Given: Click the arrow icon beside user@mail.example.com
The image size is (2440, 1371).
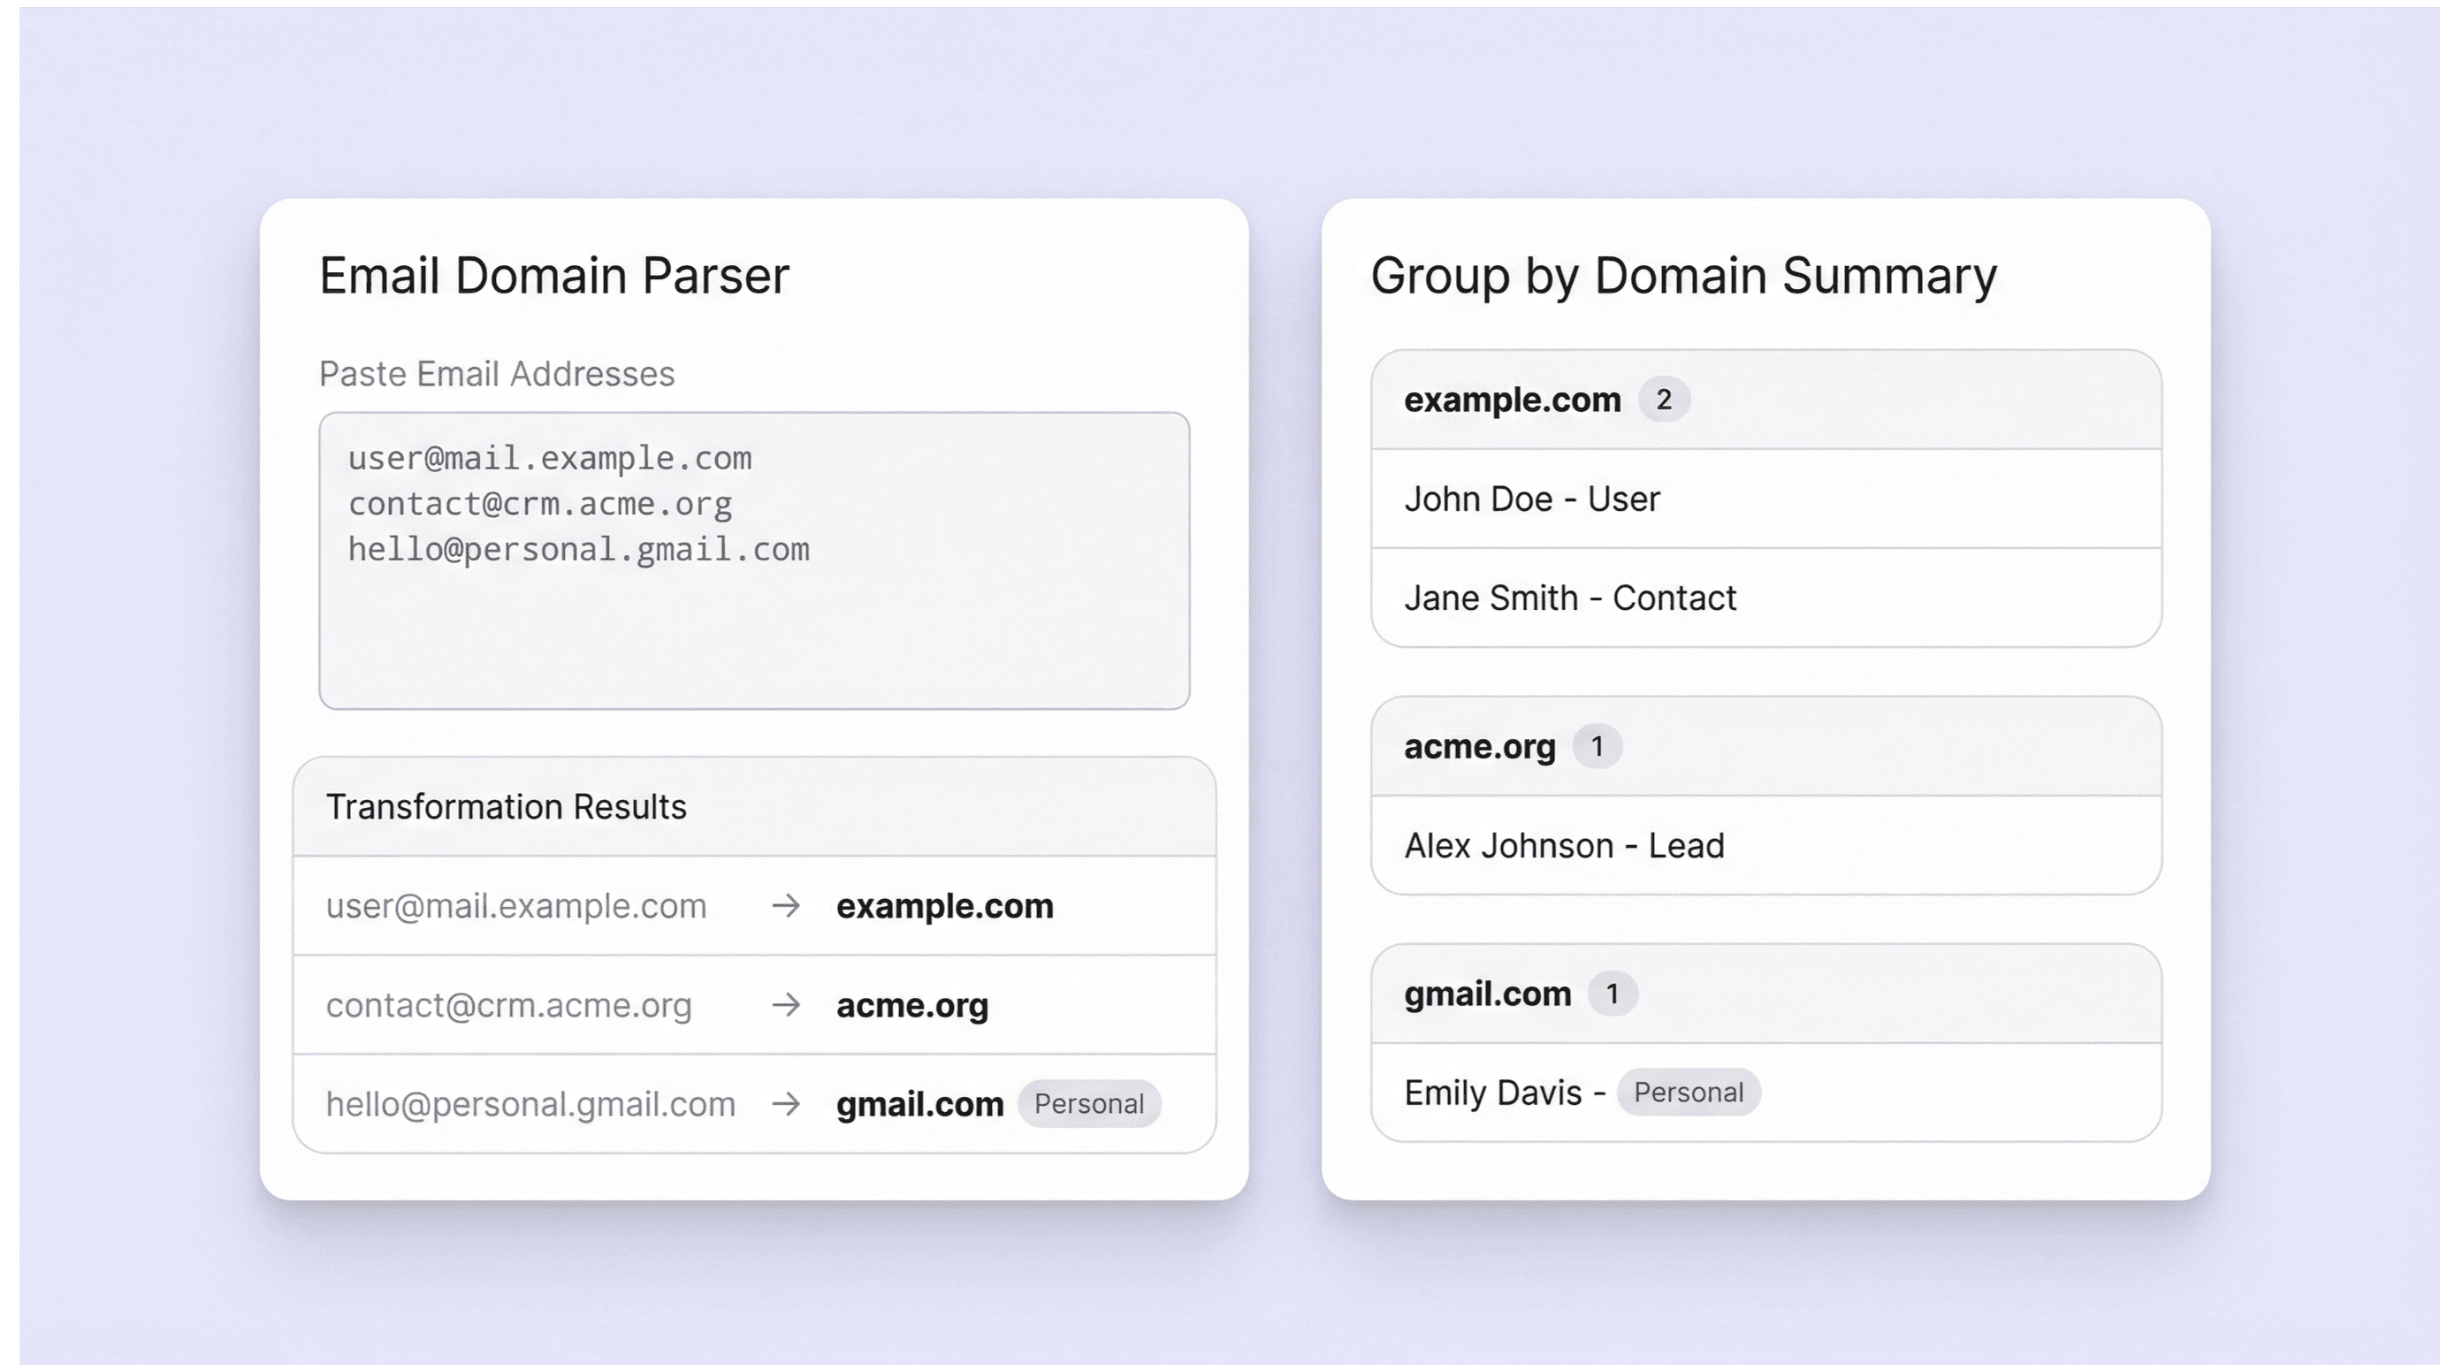Looking at the screenshot, I should coord(785,906).
